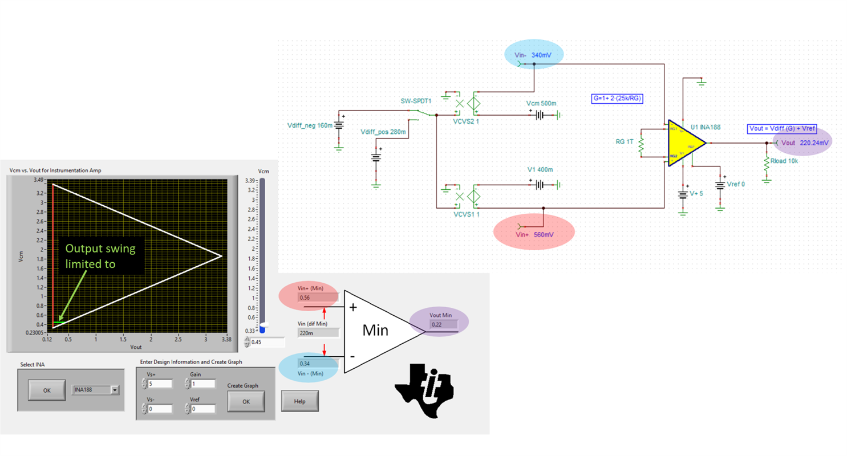Click the Vcm value 0.45 stepper arrows
The image size is (847, 456).
pyautogui.click(x=246, y=342)
